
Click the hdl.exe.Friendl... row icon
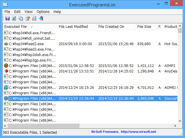click(x=6, y=33)
